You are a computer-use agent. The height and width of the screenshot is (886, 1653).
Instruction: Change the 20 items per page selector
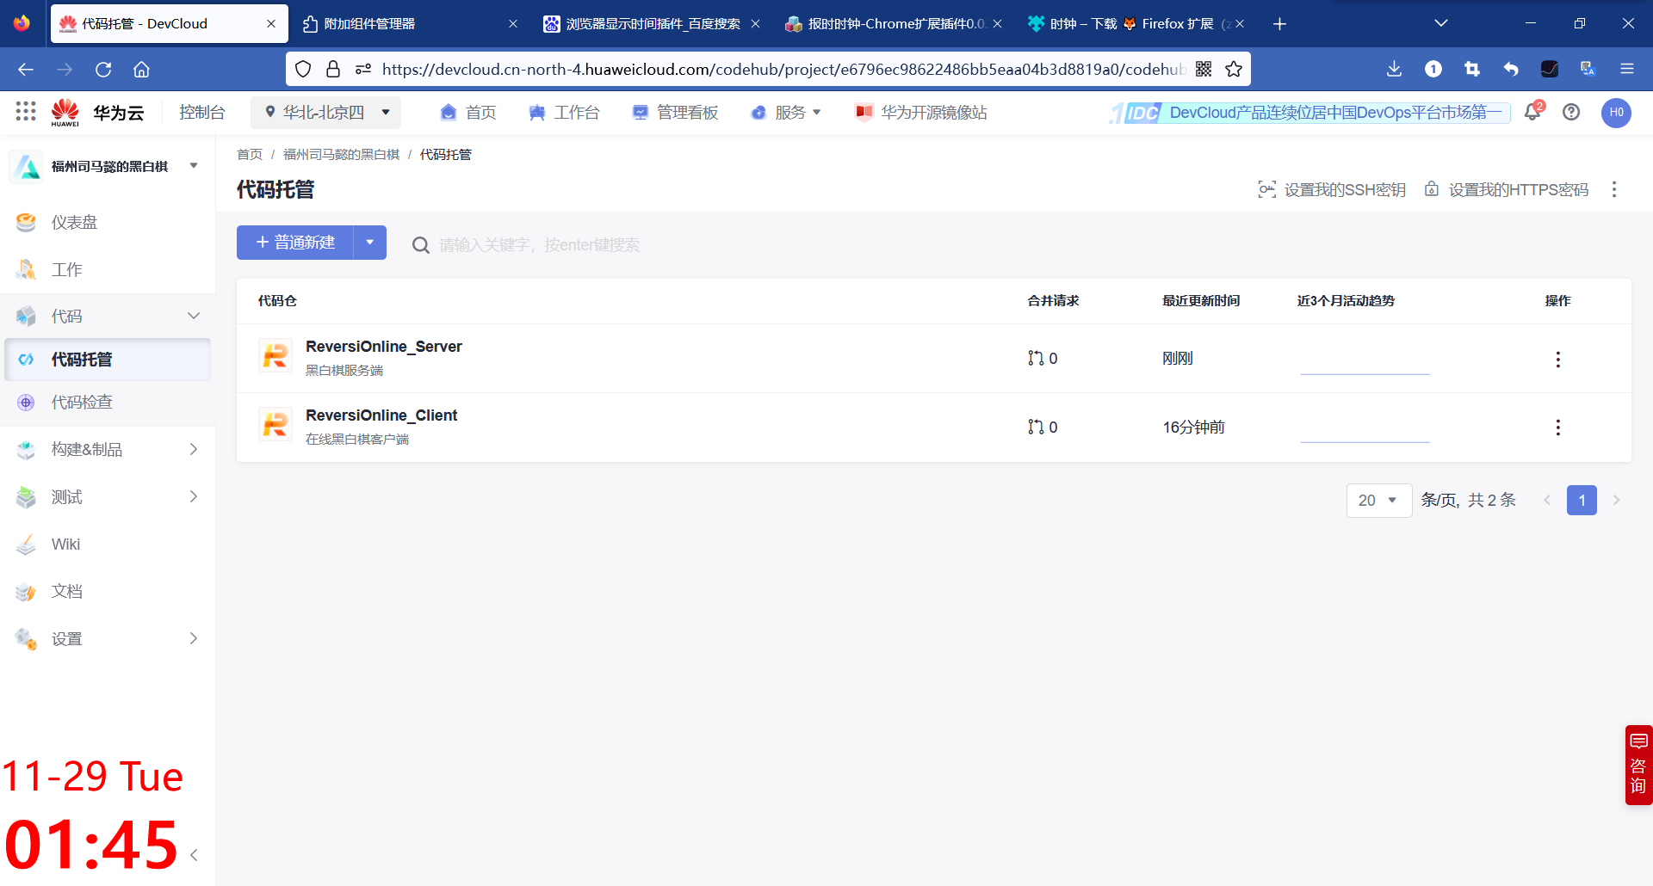click(x=1378, y=500)
